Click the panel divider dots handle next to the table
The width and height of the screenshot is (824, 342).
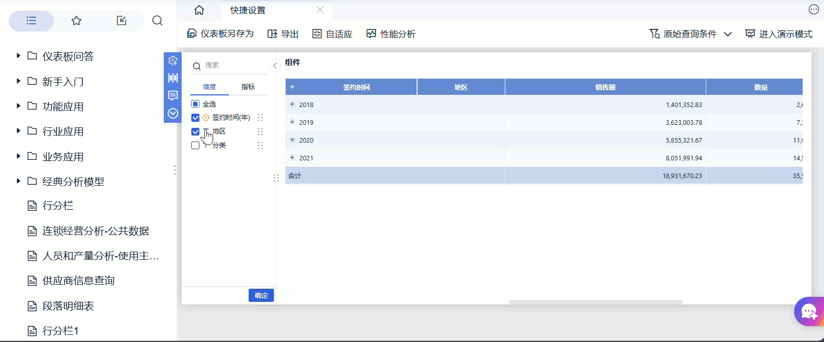coord(277,178)
